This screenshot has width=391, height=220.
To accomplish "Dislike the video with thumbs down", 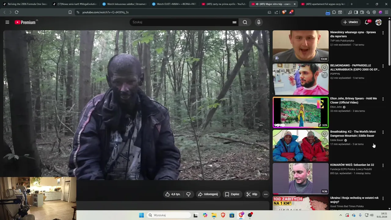I will click(188, 194).
